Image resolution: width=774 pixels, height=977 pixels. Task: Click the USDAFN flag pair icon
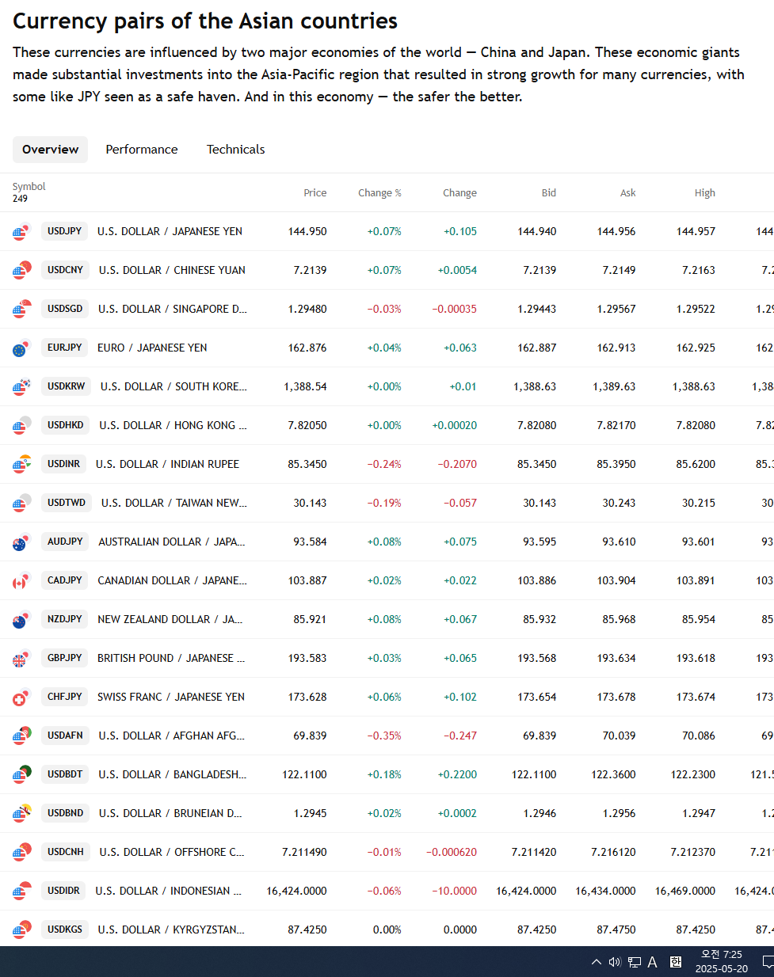click(x=21, y=736)
